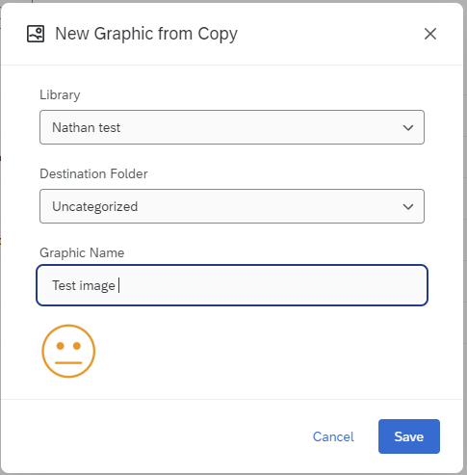Image resolution: width=467 pixels, height=475 pixels.
Task: Expand the Destination Folder dropdown
Action: click(x=232, y=206)
